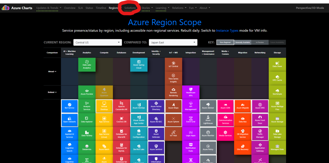Follow the Instance Types link
The width and height of the screenshot is (329, 163).
(x=227, y=30)
